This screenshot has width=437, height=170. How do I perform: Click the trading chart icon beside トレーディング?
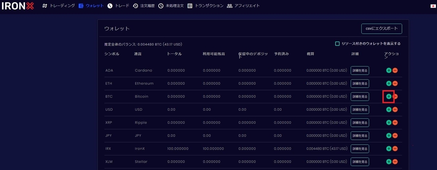tap(45, 6)
